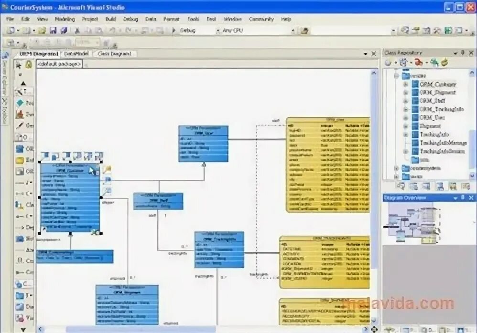Close the active ORM diagram document
This screenshot has height=333, width=477.
click(374, 54)
